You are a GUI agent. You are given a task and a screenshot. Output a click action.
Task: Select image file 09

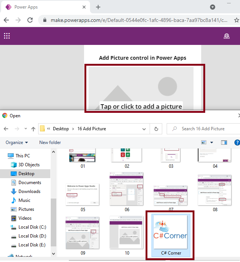click(83, 236)
